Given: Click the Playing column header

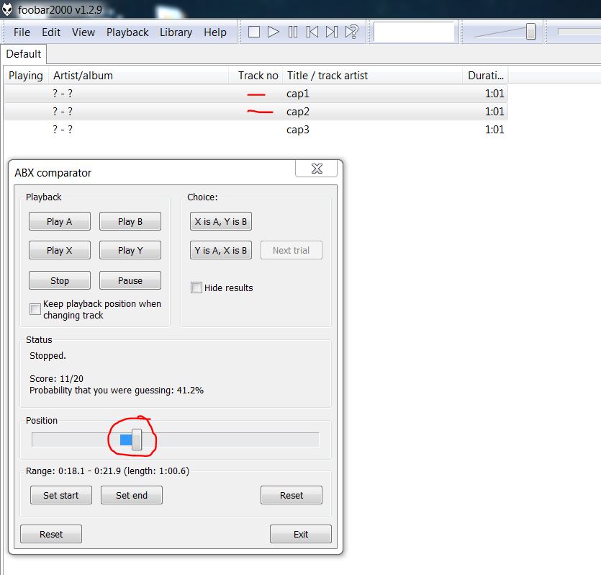Looking at the screenshot, I should [26, 76].
